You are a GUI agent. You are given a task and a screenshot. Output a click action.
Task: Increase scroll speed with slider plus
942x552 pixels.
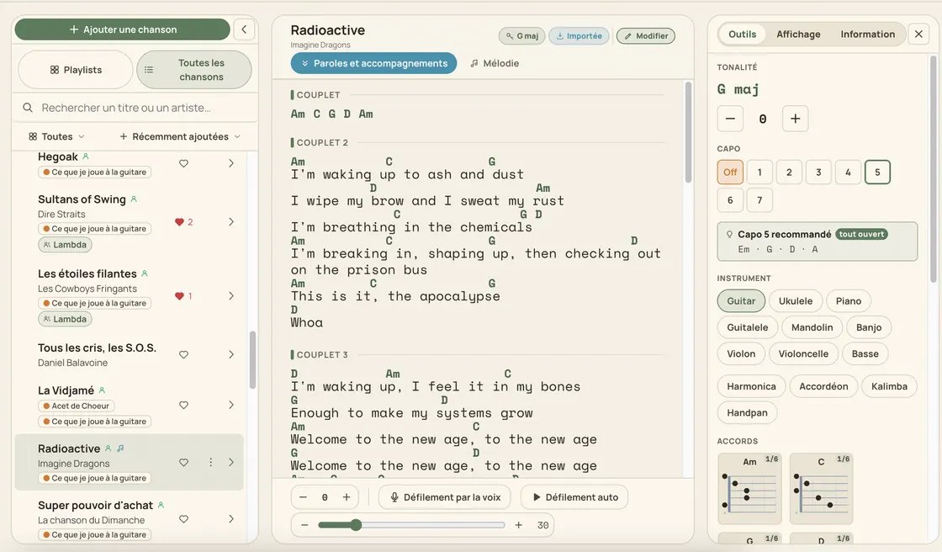[x=518, y=525]
